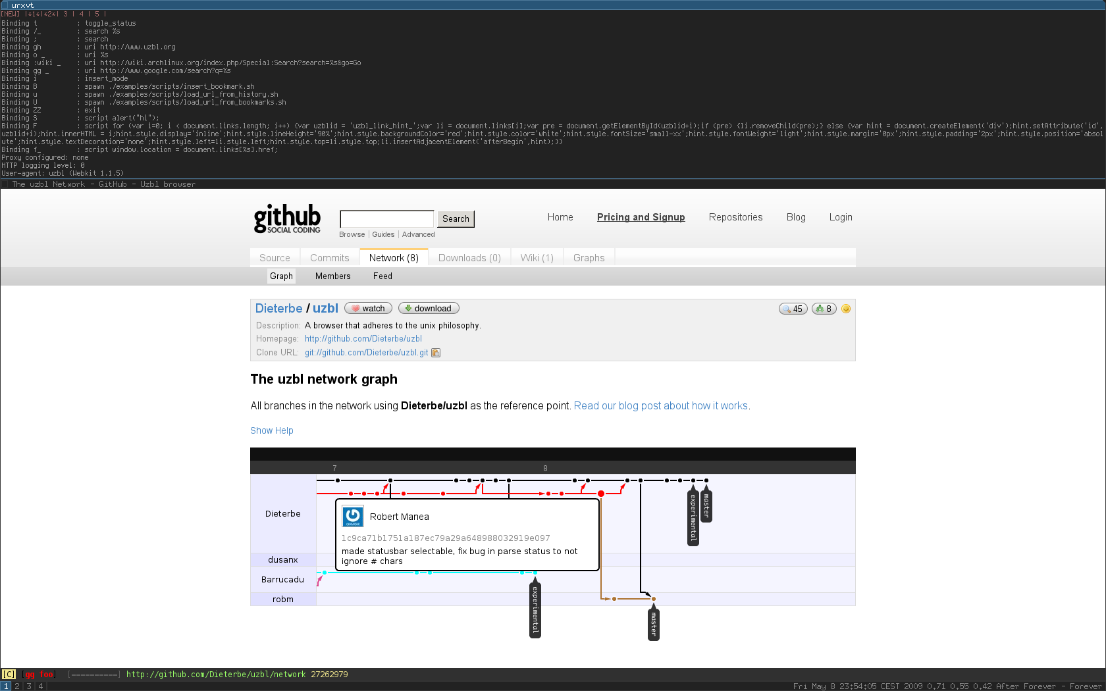This screenshot has width=1106, height=691.
Task: Click the GitHub social coding logo
Action: (287, 218)
